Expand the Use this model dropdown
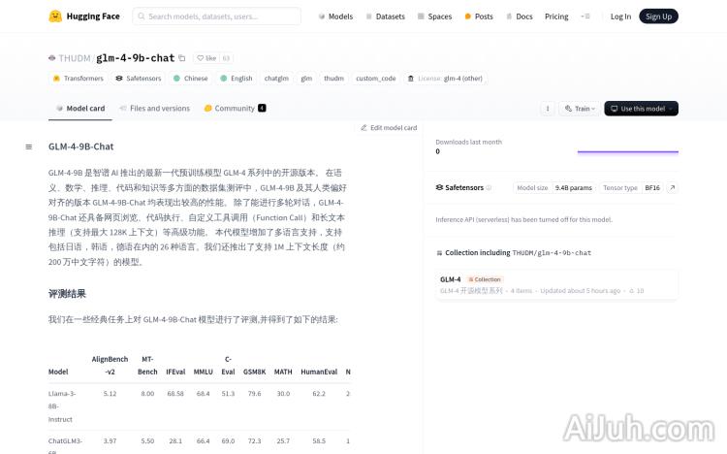This screenshot has height=454, width=727. click(x=641, y=109)
